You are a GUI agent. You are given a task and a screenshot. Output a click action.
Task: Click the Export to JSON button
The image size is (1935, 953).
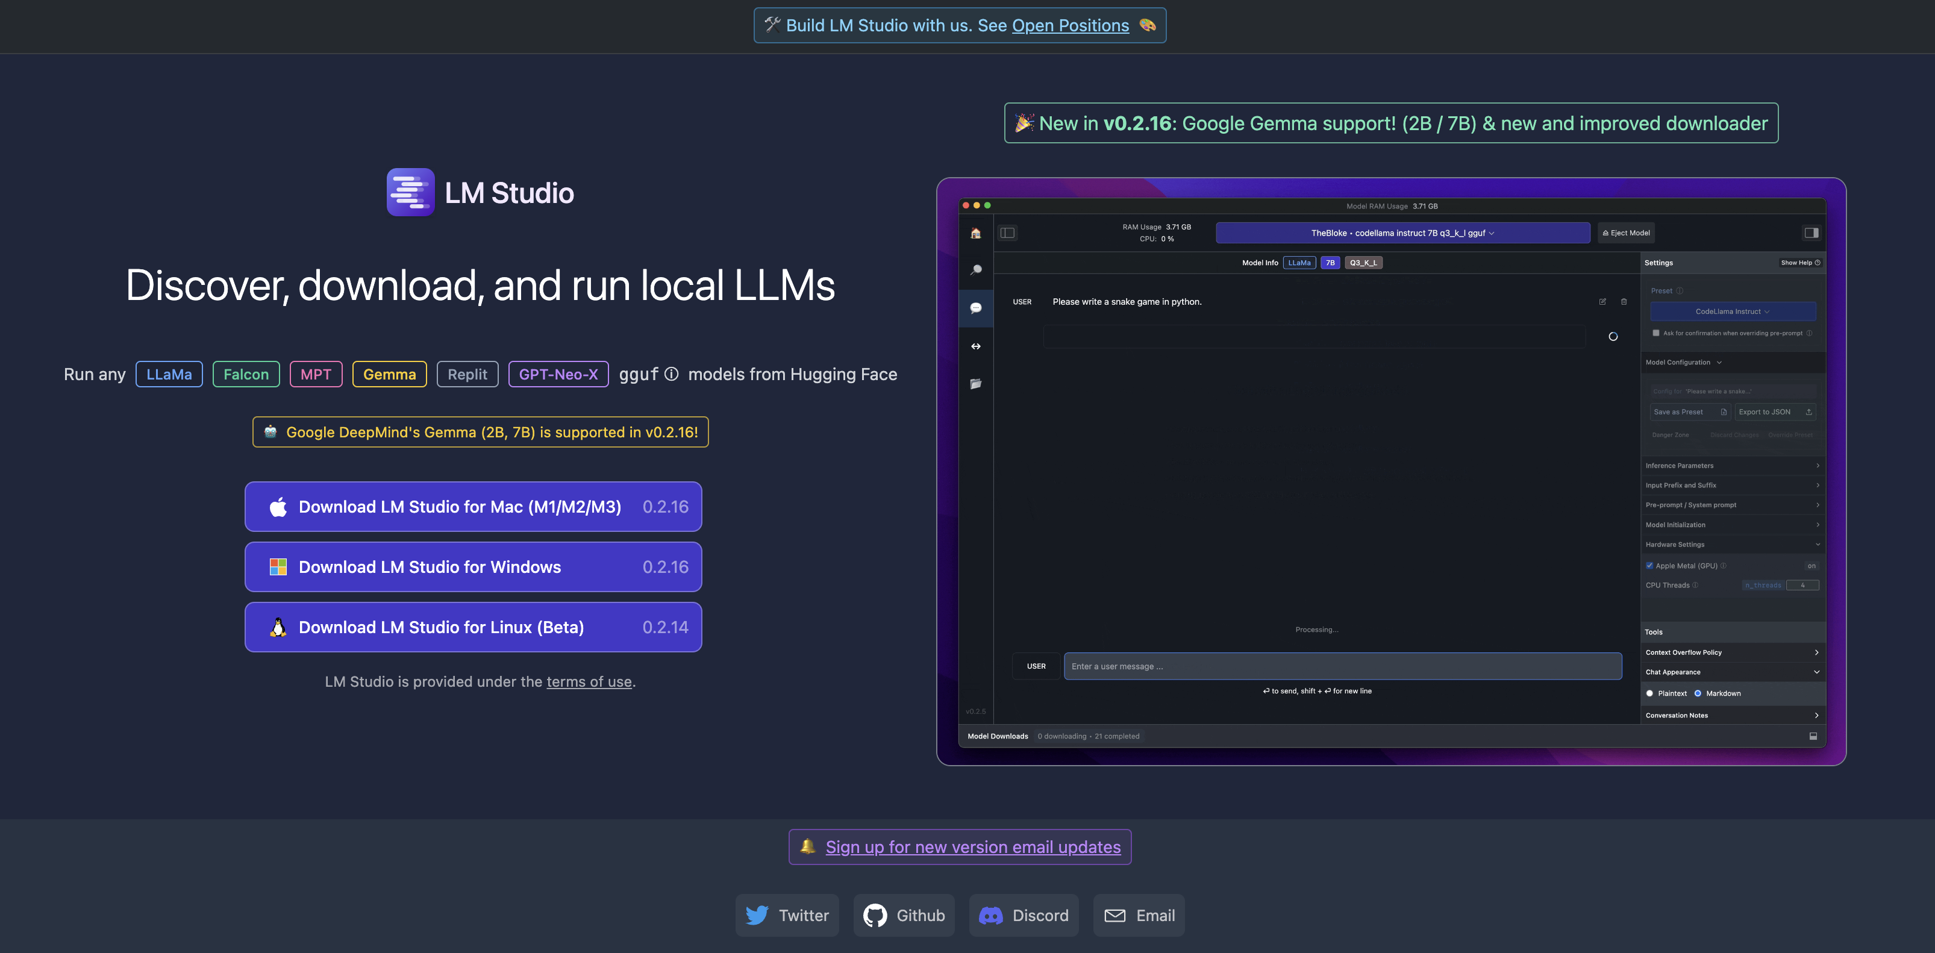(x=1775, y=411)
